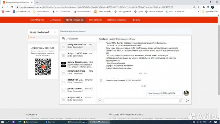Open Мои желания page
Image resolution: width=220 pixels, height=124 pixels.
[x=95, y=20]
